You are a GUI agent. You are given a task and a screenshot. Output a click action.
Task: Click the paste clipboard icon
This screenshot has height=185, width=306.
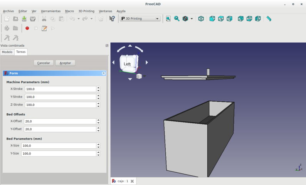61,18
